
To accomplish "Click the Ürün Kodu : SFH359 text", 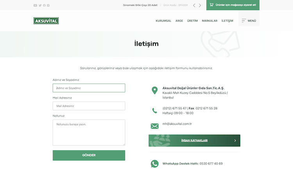I will coord(175,5).
